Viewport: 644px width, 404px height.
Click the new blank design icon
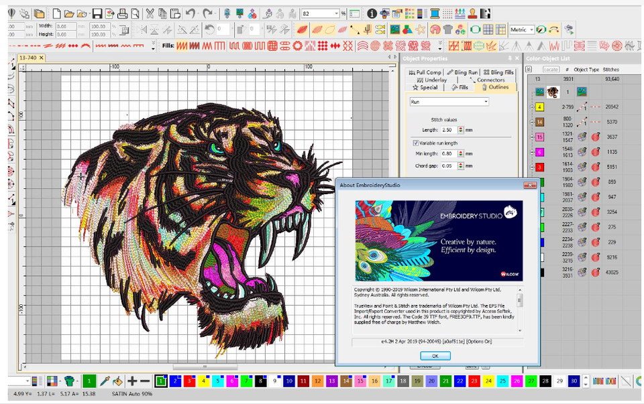57,13
